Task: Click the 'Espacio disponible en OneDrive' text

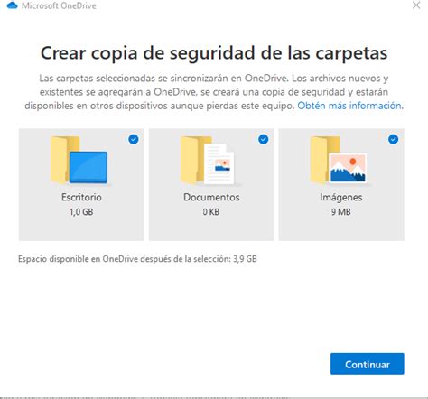Action: tap(137, 259)
